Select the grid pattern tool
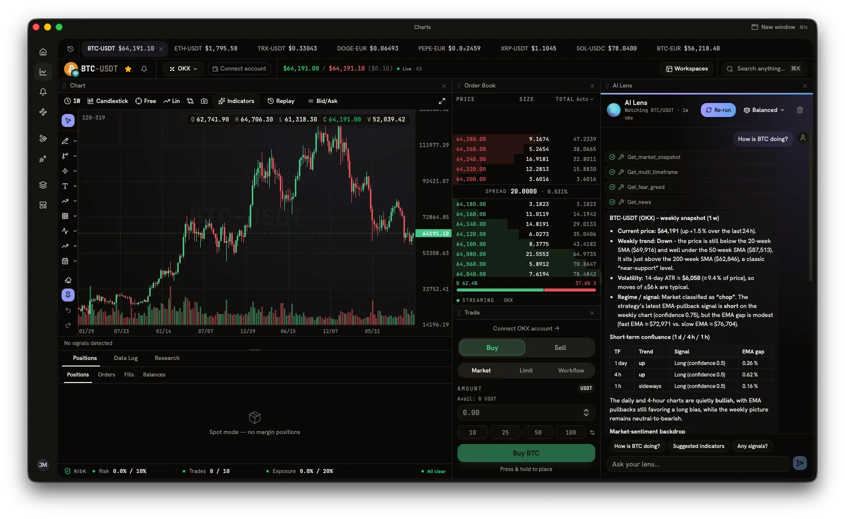This screenshot has width=845, height=519. [x=65, y=216]
